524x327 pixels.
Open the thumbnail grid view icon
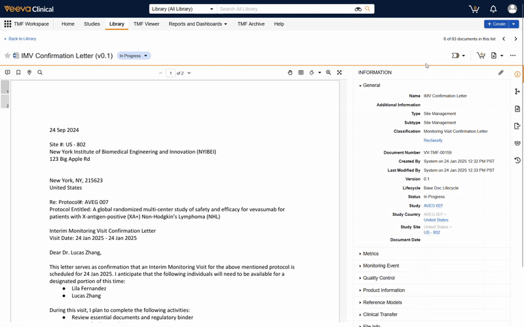pyautogui.click(x=301, y=73)
